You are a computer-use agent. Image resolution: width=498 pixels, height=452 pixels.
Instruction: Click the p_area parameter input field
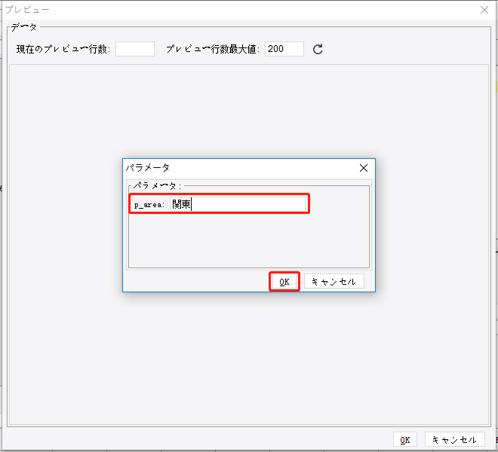pyautogui.click(x=238, y=204)
